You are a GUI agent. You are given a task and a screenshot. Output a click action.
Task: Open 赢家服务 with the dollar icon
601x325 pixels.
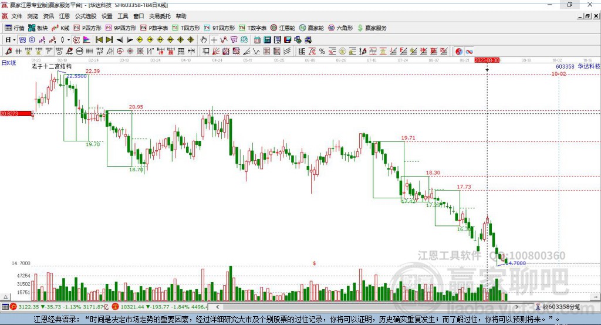coord(372,28)
